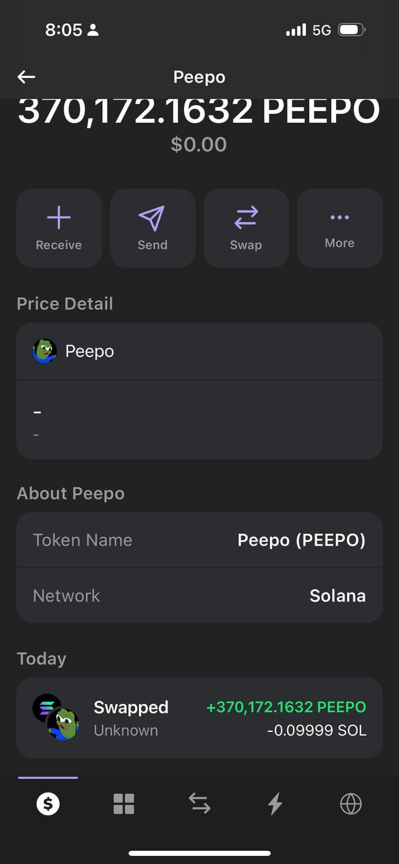
Task: Tap the +370,172.1632 PEEPO amount
Action: (x=286, y=708)
